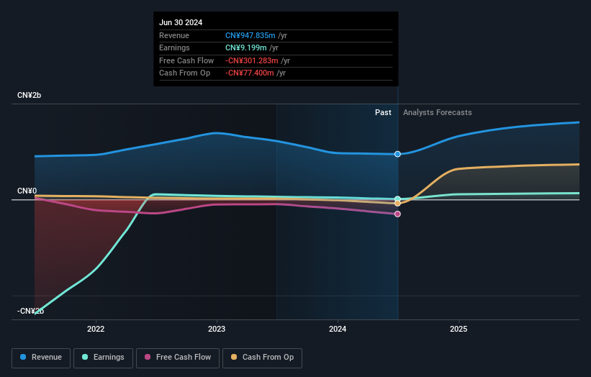
Task: Click the blue Revenue legend dot
Action: [23, 357]
